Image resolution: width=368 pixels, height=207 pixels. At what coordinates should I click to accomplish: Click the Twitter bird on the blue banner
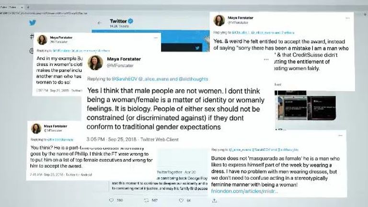click(197, 48)
